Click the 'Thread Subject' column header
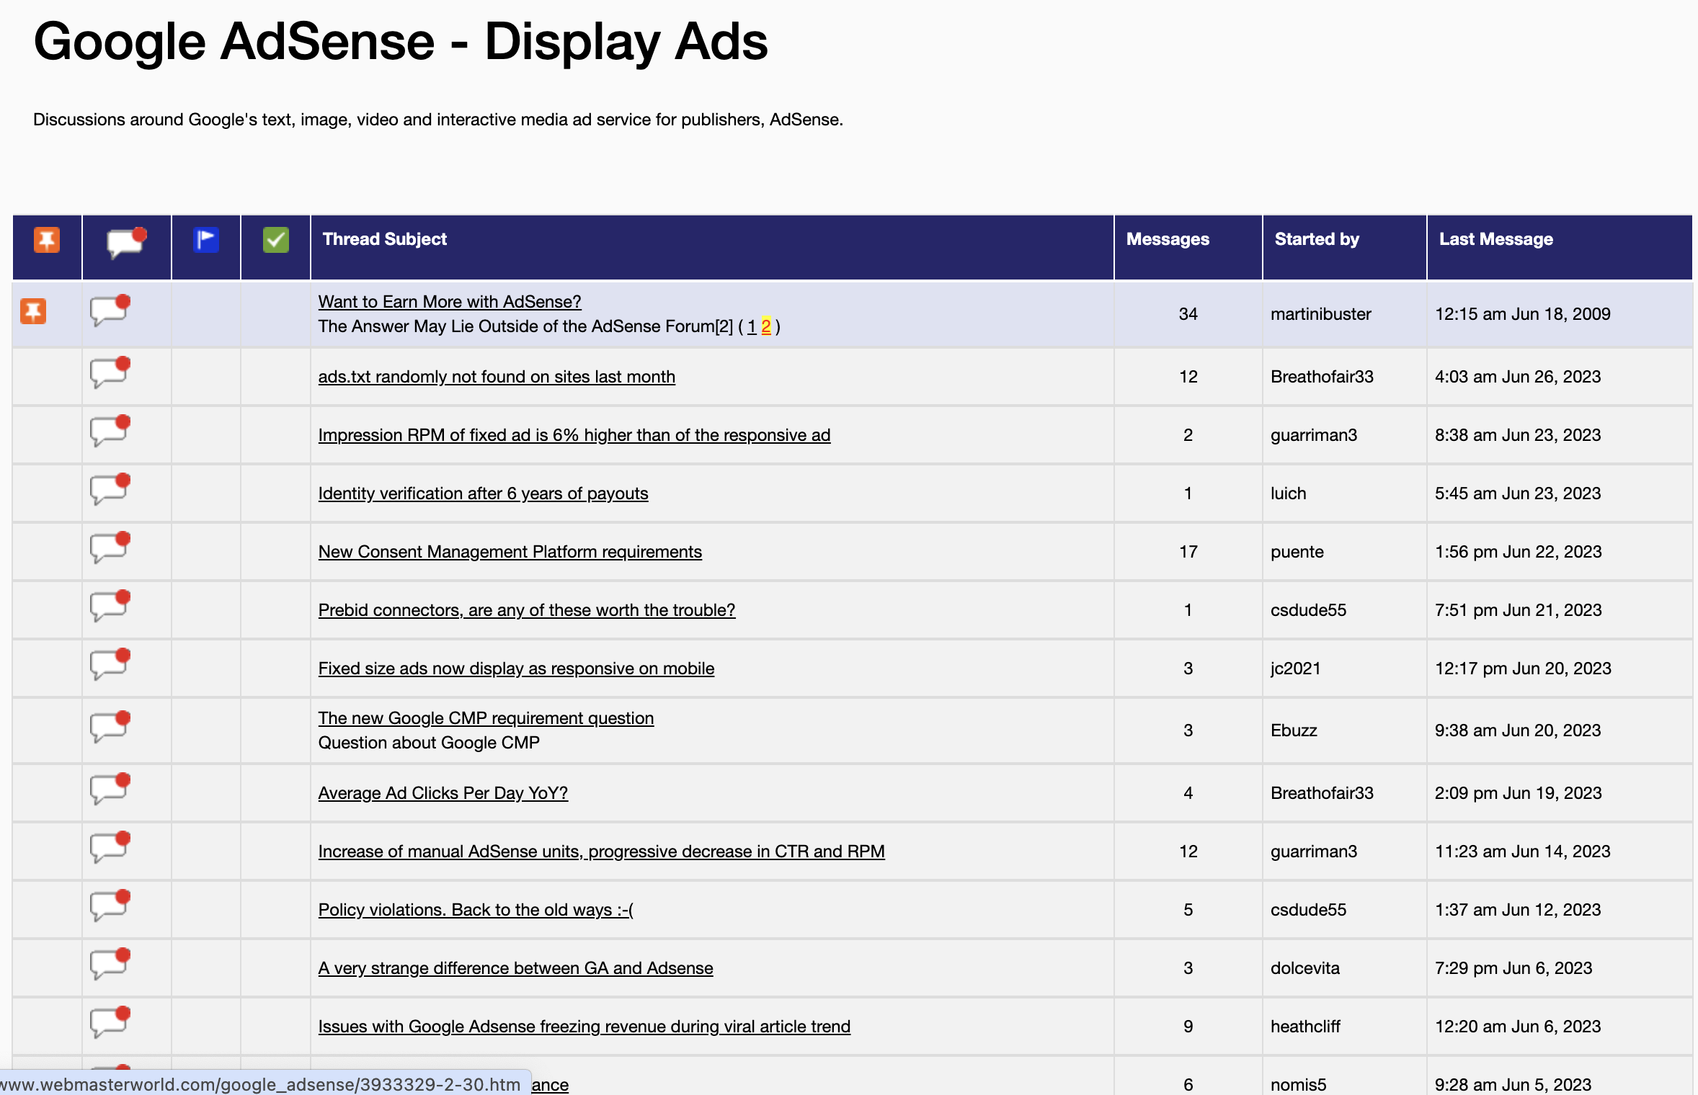1698x1095 pixels. [x=385, y=239]
